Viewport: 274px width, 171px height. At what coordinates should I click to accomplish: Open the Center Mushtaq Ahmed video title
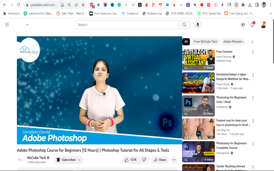tap(231, 168)
